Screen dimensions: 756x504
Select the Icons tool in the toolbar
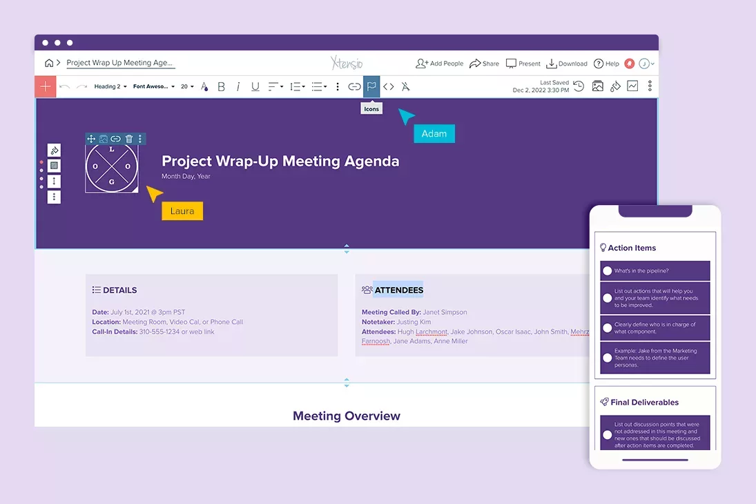[371, 86]
